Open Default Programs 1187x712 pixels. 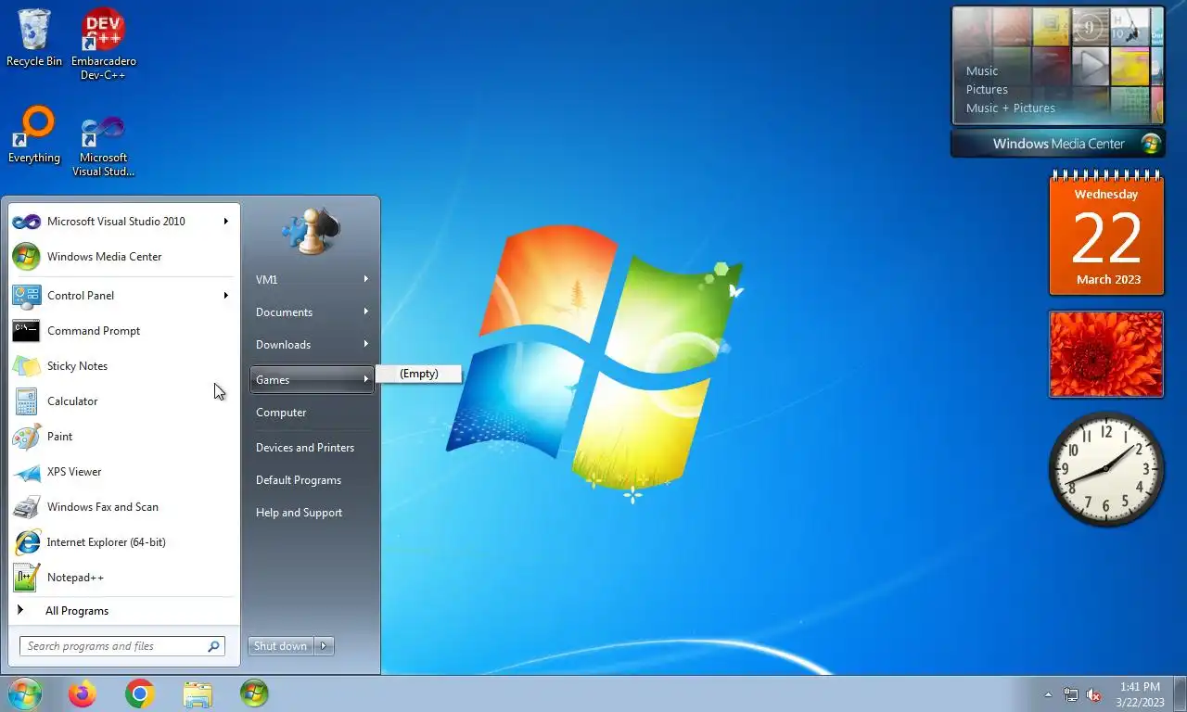(312, 480)
